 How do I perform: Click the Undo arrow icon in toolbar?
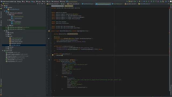(x=158, y=1)
